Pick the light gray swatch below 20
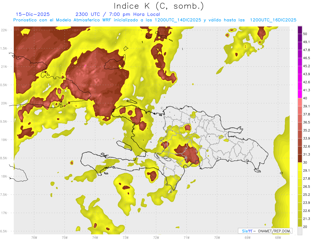Screen dimensions: 312x241 click(300, 231)
